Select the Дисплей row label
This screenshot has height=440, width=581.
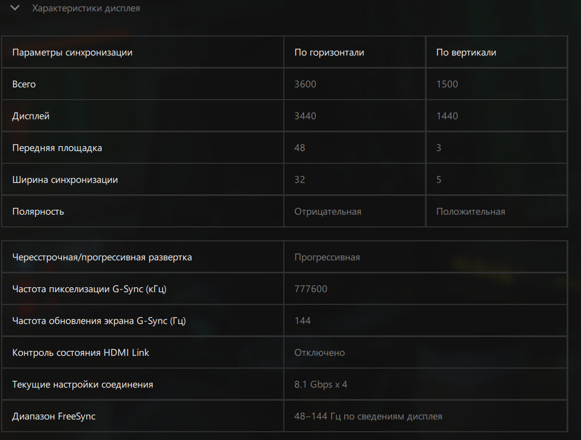point(31,116)
